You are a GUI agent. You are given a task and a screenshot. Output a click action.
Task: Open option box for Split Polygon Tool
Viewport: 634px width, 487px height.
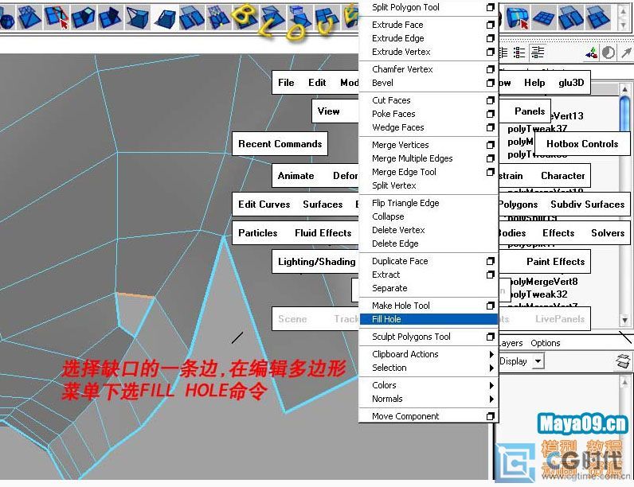(x=490, y=7)
